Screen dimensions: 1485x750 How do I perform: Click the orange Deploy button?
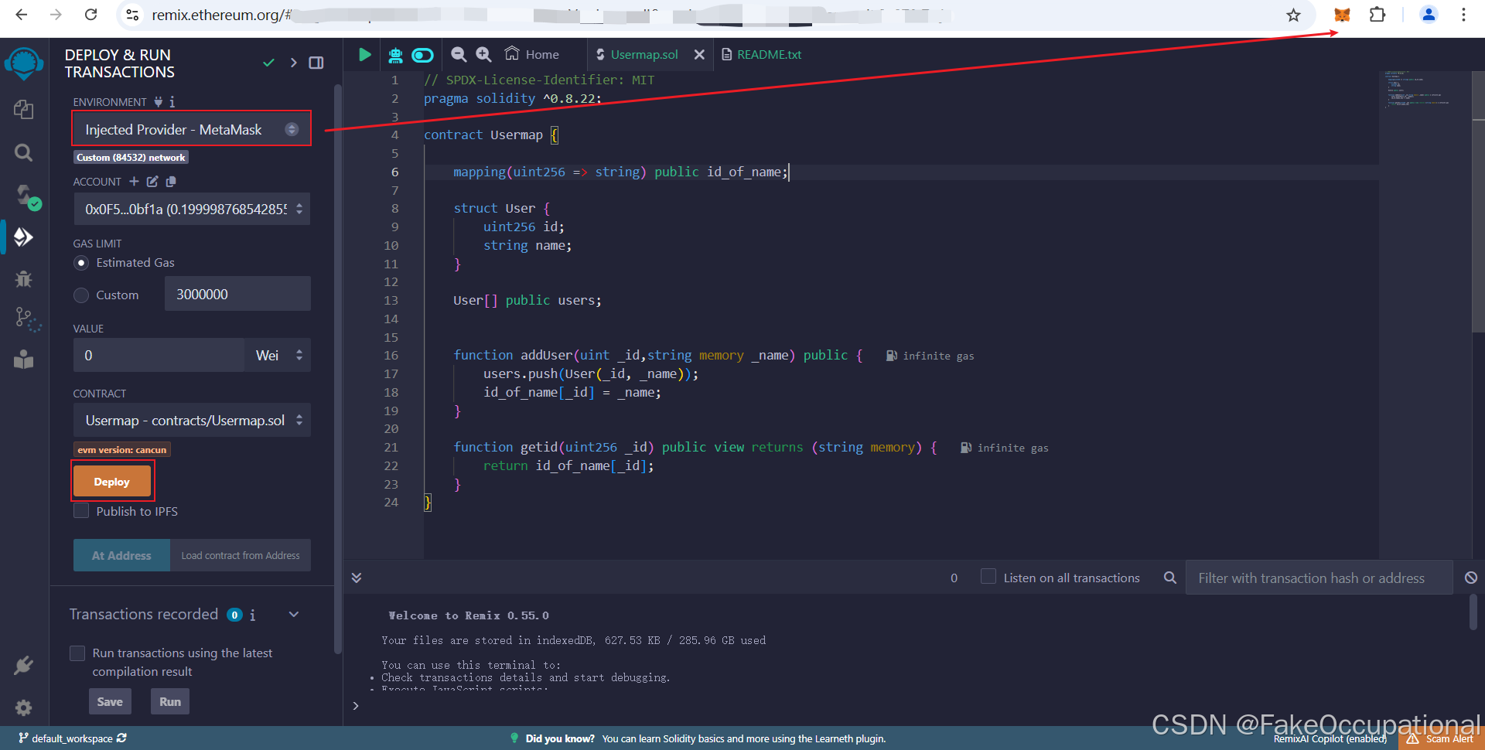pyautogui.click(x=112, y=482)
